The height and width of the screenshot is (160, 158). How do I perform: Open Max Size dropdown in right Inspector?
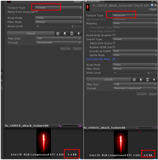135,84
